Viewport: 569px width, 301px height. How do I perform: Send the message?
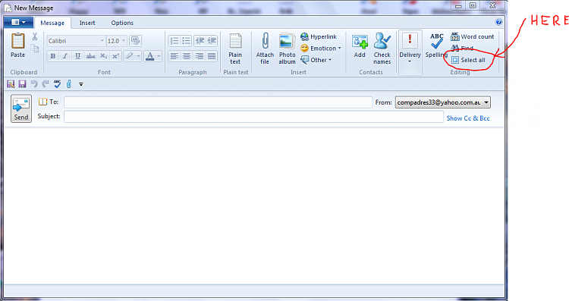tap(21, 108)
